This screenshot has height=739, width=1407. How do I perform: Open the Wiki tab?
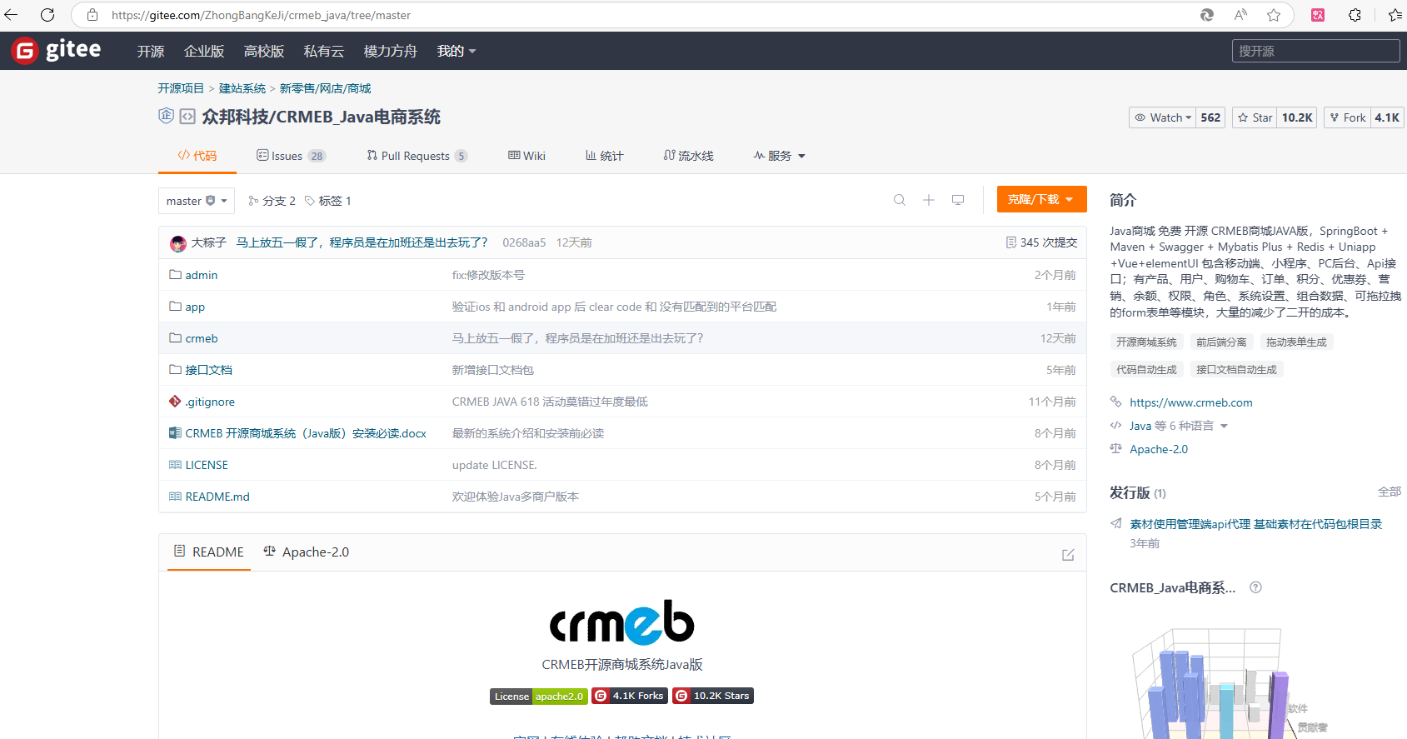(x=526, y=156)
